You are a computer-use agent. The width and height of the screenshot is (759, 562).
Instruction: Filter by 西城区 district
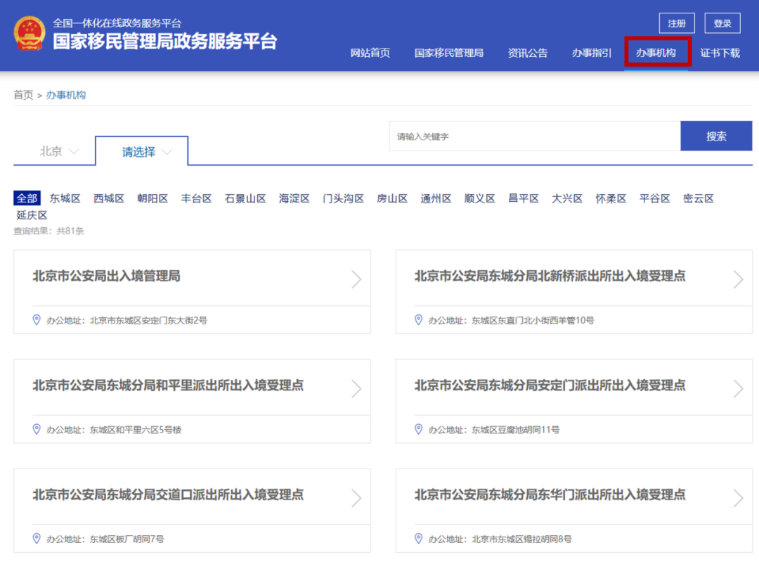click(x=109, y=198)
